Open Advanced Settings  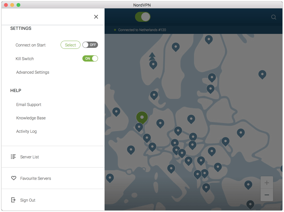click(x=32, y=72)
